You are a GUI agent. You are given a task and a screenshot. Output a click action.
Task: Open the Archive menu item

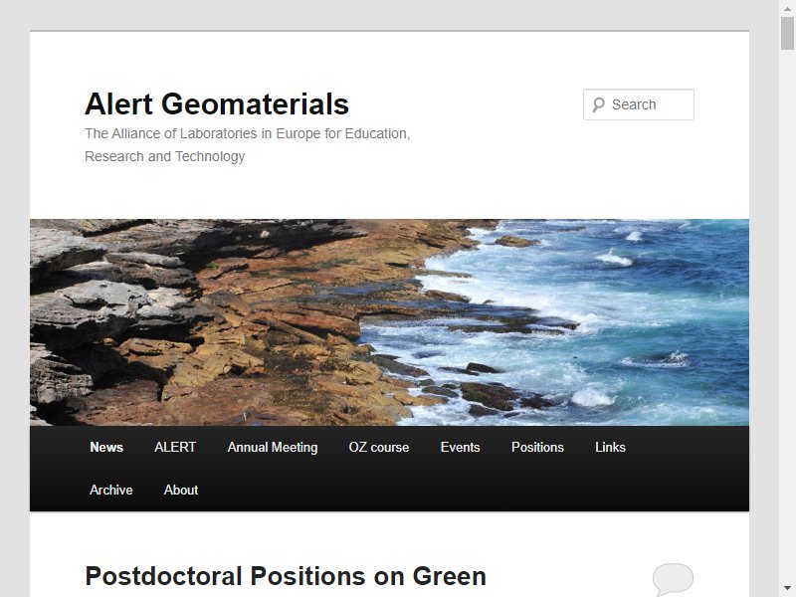(x=111, y=490)
